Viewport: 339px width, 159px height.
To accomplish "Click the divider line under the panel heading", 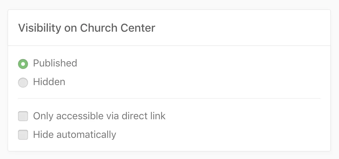I will [x=169, y=46].
